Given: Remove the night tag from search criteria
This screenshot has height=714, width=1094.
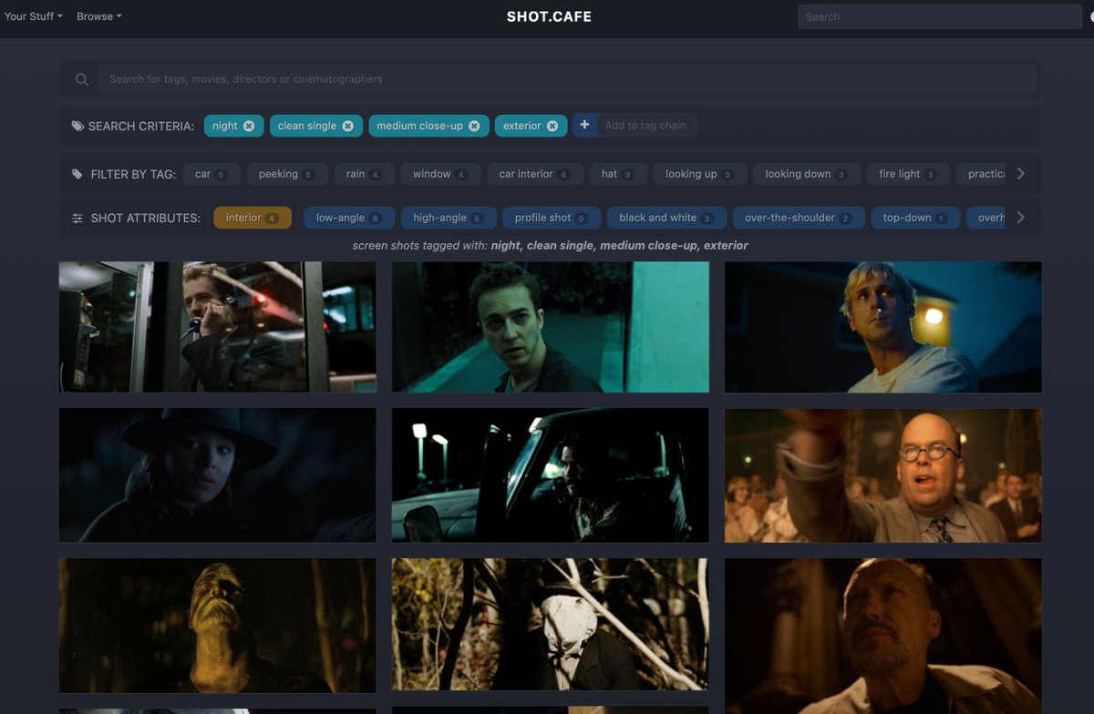Looking at the screenshot, I should point(249,126).
